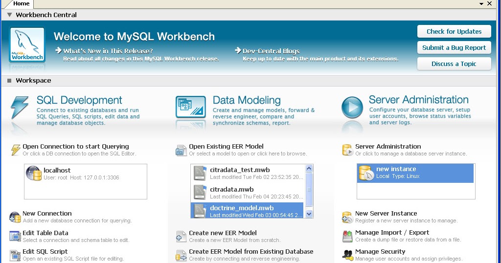Select citradata.mwb in the model list
The image size is (501, 263).
[248, 193]
